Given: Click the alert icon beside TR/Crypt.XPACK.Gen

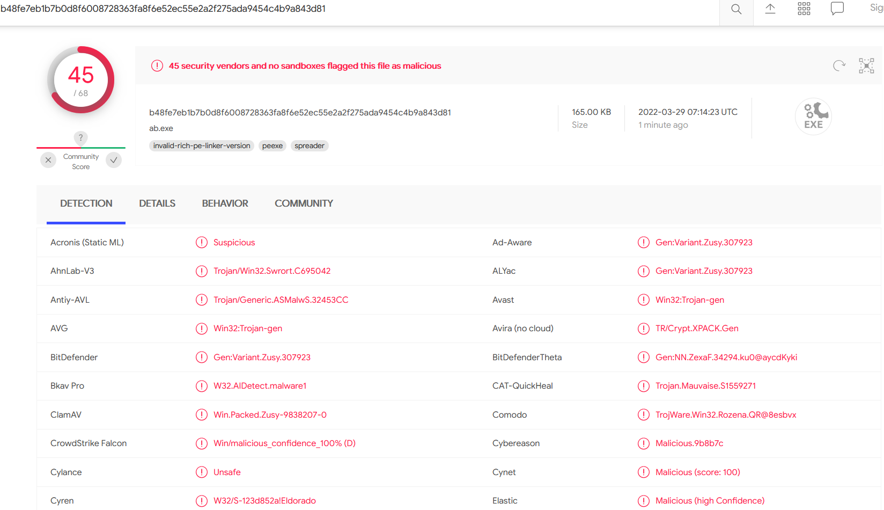Looking at the screenshot, I should click(x=644, y=329).
